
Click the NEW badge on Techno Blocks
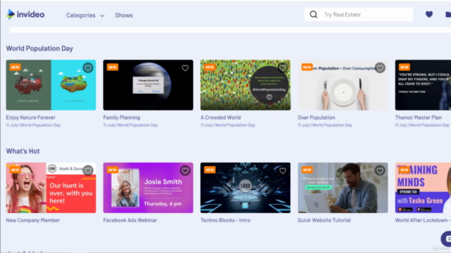pyautogui.click(x=210, y=170)
